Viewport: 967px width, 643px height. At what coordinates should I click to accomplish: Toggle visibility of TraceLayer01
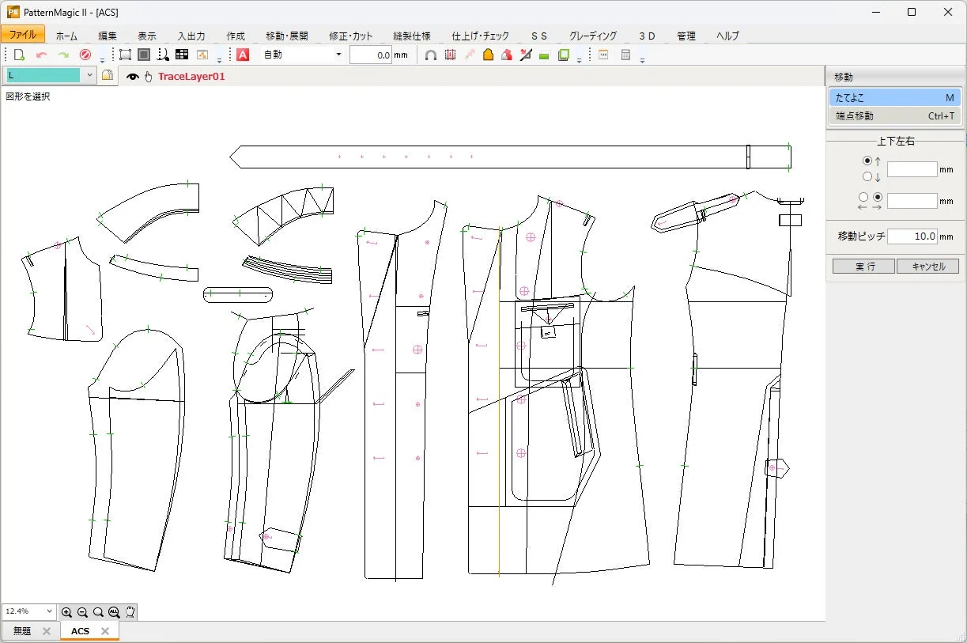pos(133,76)
